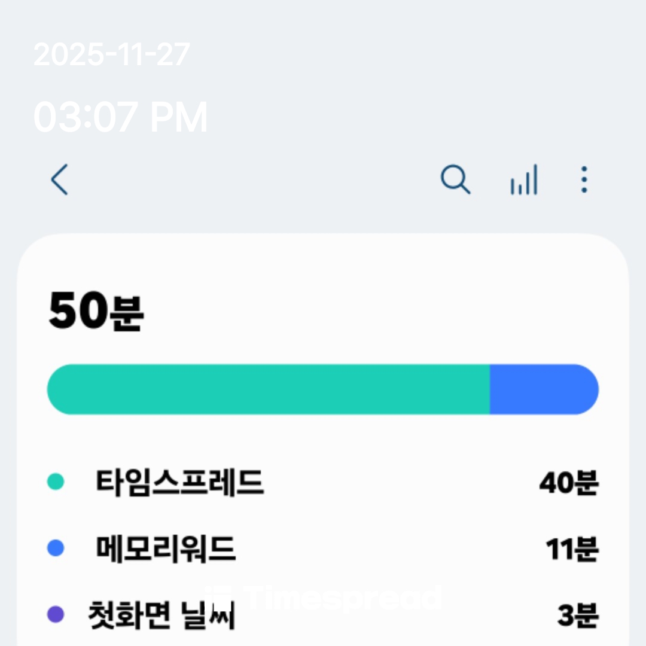
Task: Tap the teal dot beside 타임스프레드
Action: click(56, 482)
